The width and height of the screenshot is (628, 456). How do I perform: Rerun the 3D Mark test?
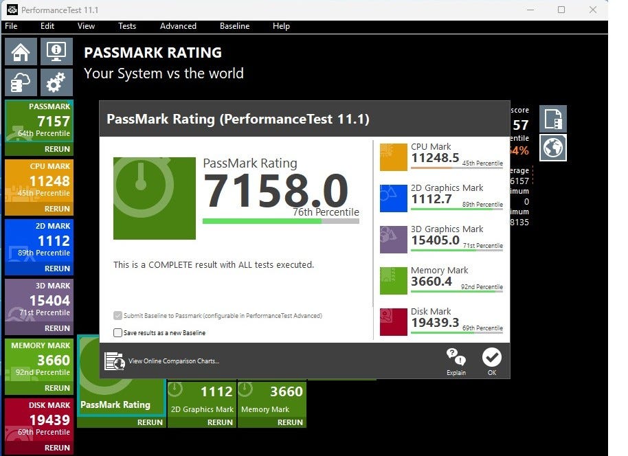click(x=39, y=328)
